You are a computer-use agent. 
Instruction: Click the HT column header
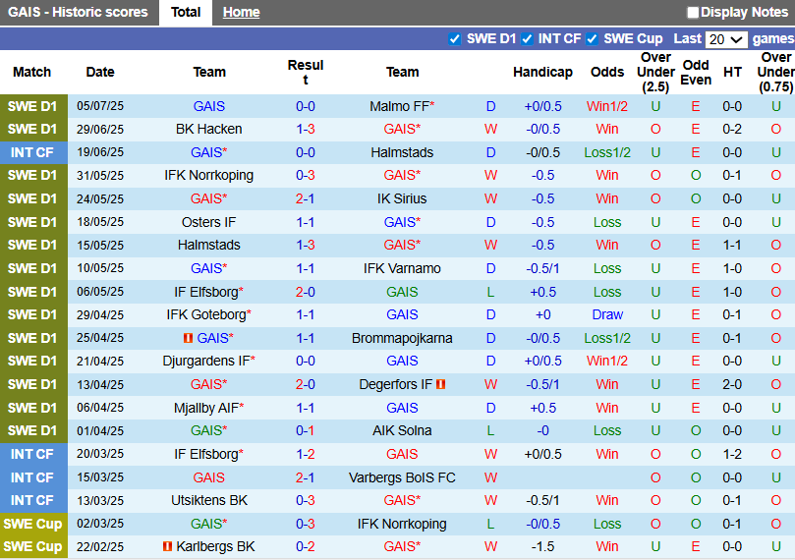pos(732,72)
